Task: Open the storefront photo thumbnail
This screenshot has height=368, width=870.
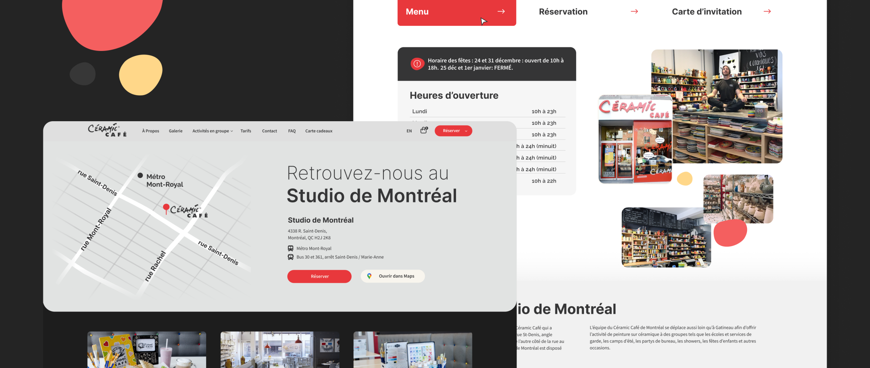Action: [635, 139]
